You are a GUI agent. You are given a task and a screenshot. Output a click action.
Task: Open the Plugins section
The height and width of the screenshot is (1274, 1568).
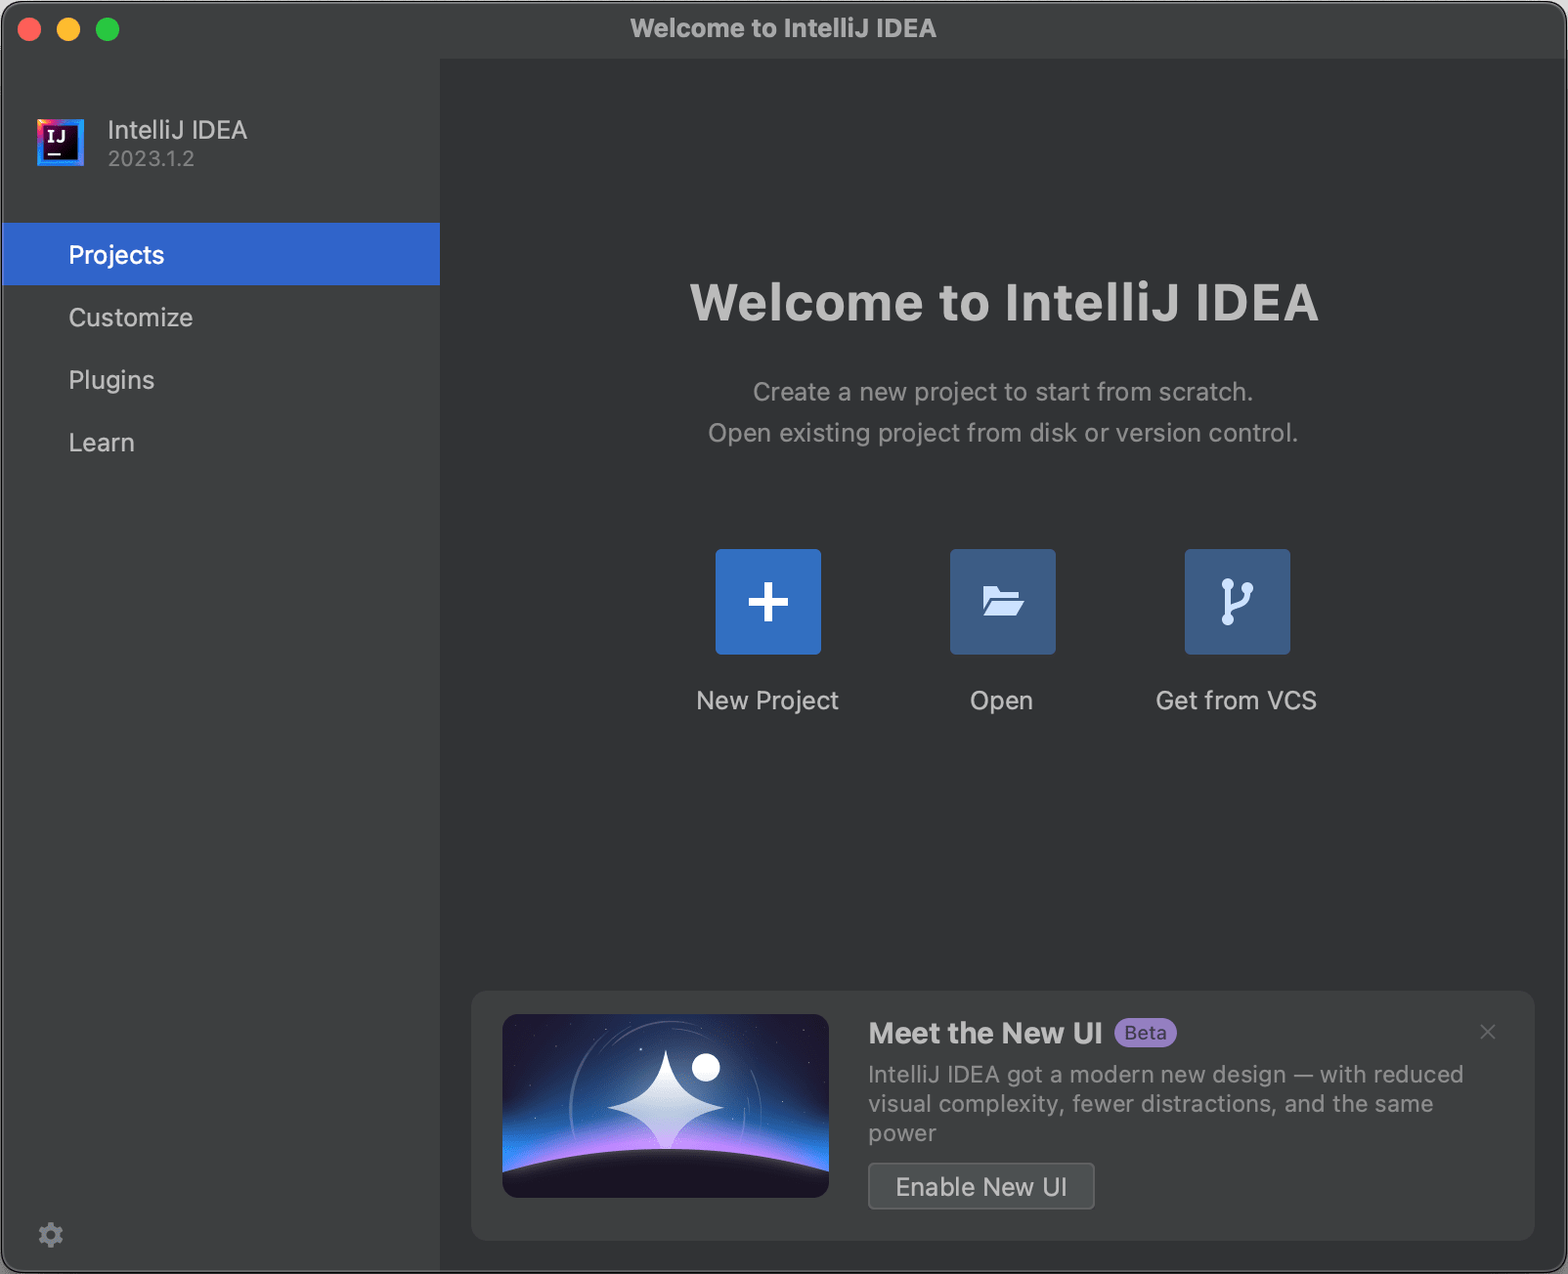coord(111,379)
